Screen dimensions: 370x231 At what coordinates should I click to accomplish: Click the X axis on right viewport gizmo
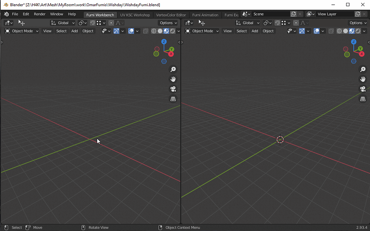click(x=361, y=54)
